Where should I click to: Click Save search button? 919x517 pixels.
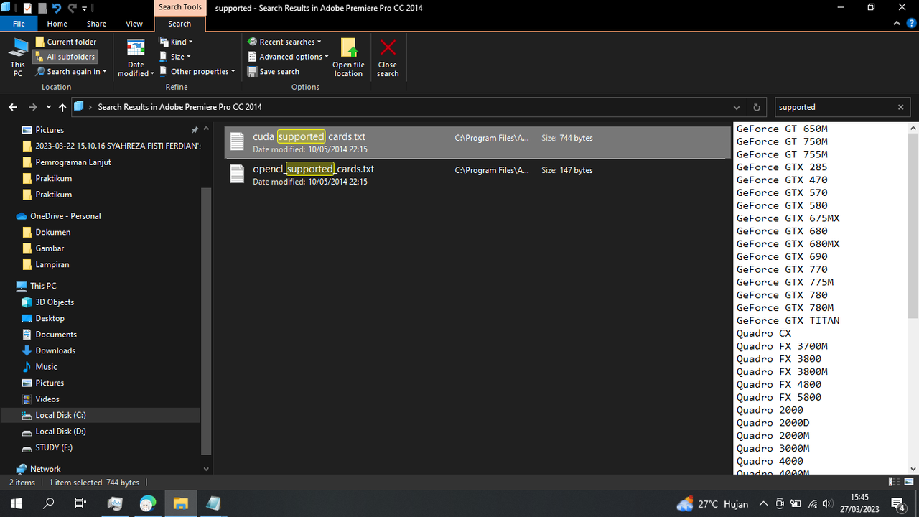click(274, 72)
